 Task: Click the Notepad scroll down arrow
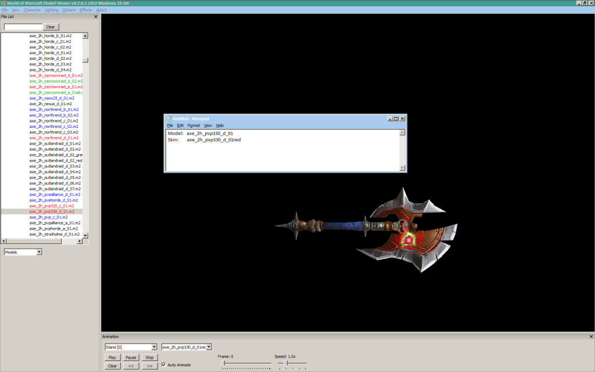pos(402,168)
